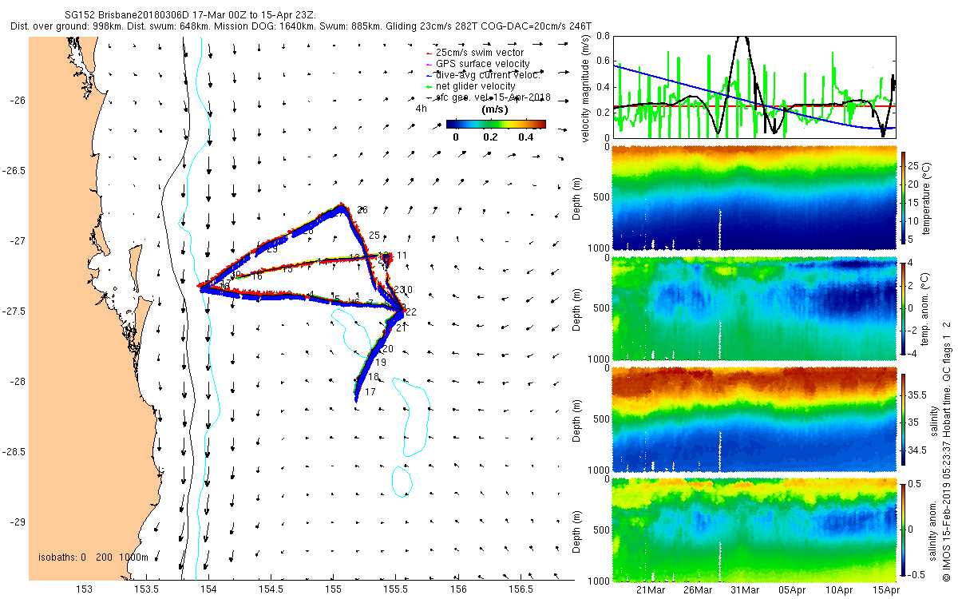Screen dimensions: 958x599
Task: Click glider track marker labeled 22
Action: click(410, 312)
